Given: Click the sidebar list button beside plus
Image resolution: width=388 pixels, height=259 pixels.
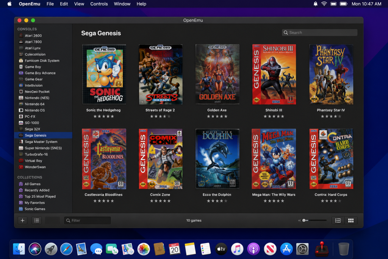Looking at the screenshot, I should click(37, 220).
